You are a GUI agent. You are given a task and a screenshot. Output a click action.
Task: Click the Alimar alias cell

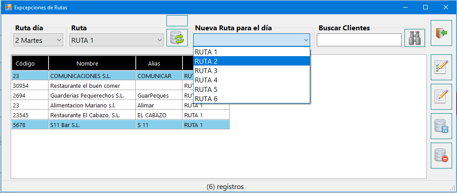click(159, 105)
